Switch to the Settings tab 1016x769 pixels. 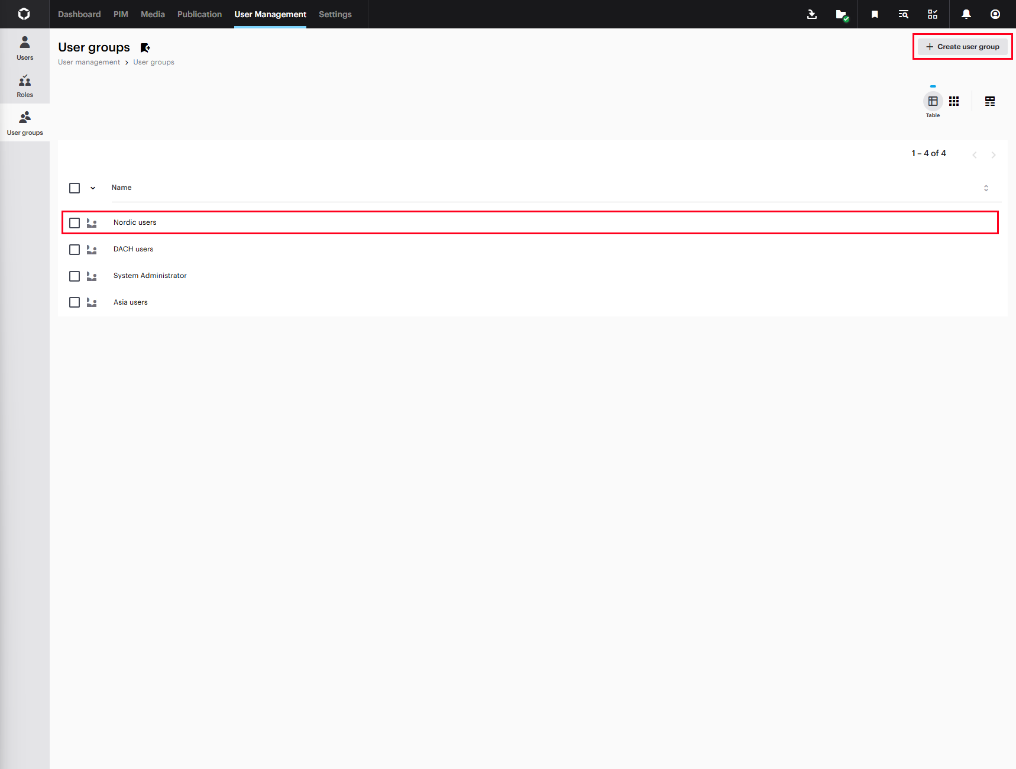tap(335, 14)
